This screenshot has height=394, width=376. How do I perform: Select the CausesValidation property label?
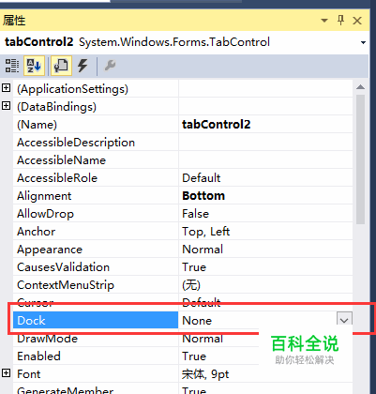click(63, 267)
